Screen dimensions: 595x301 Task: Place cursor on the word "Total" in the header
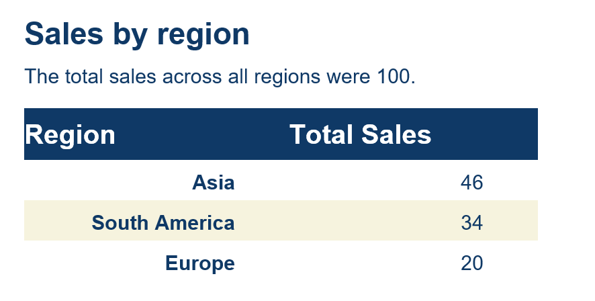[321, 135]
